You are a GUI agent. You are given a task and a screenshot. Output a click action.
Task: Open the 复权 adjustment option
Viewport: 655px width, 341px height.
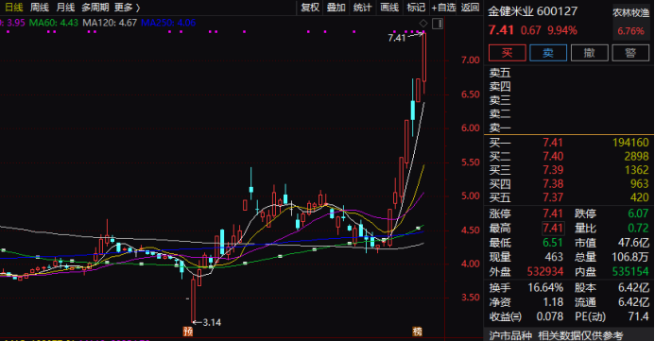click(310, 8)
